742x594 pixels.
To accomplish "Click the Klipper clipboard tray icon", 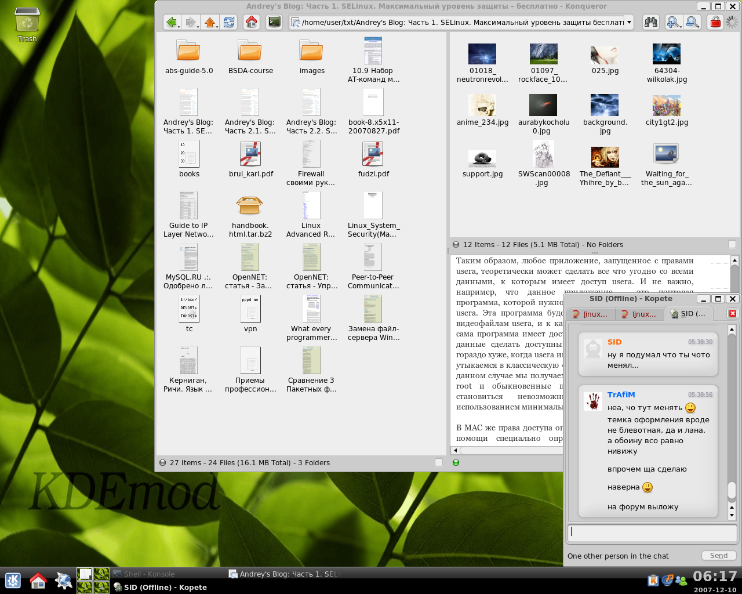I will pyautogui.click(x=653, y=579).
